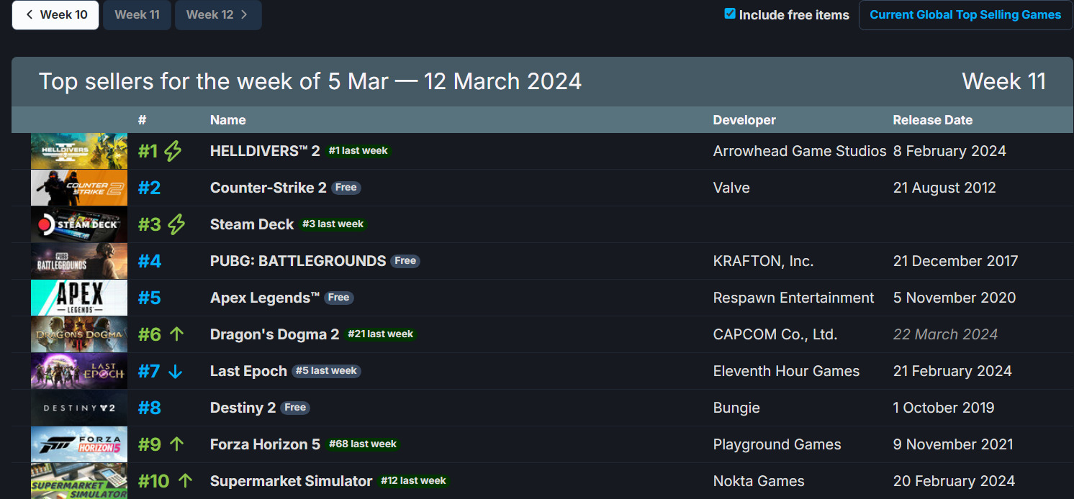Open the Forza Horizon 5 game link
Screen dimensions: 1074x499
click(265, 444)
